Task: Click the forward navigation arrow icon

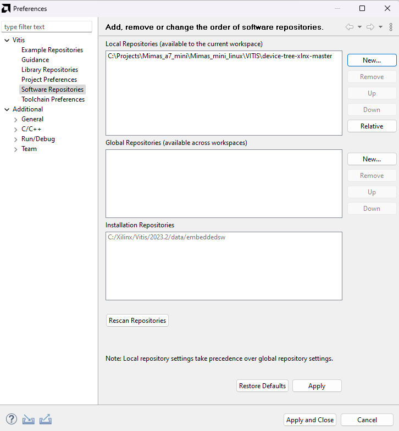Action: [370, 27]
